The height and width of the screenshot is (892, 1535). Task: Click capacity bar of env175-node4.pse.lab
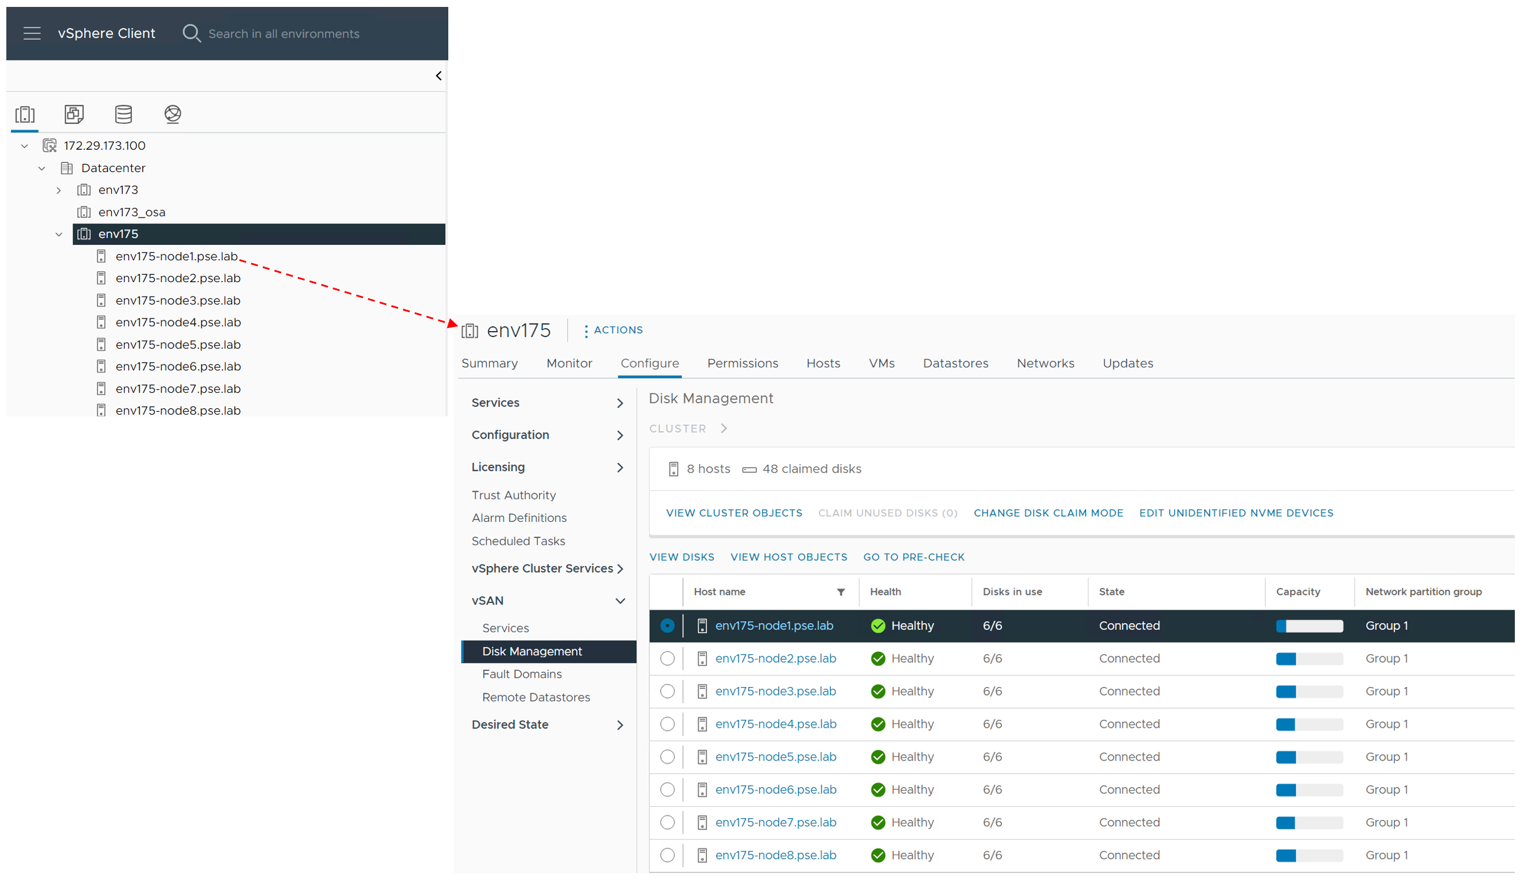coord(1310,725)
